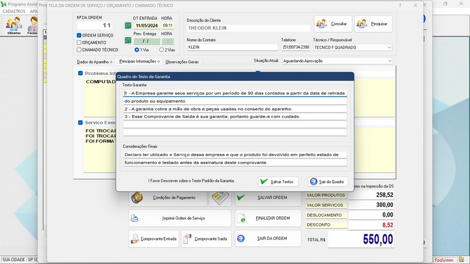This screenshot has height=264, width=470.
Task: Click the Comprovante Saída receipt button
Action: click(x=206, y=239)
